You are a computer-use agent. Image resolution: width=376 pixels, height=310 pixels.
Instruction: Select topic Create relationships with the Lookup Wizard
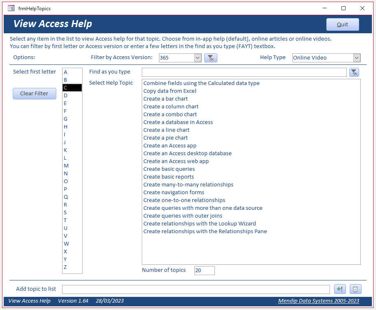coord(251,224)
